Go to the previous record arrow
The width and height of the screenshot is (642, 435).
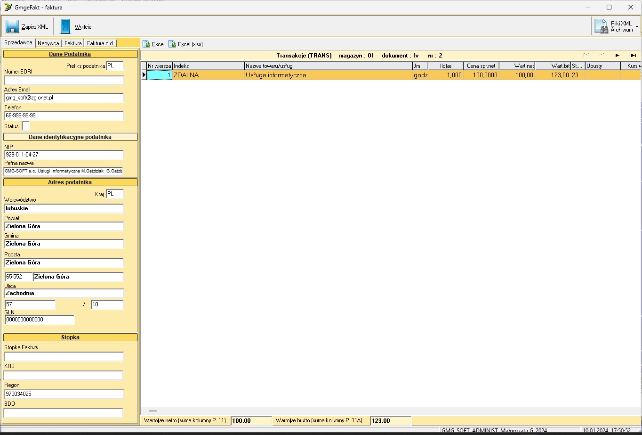click(602, 56)
